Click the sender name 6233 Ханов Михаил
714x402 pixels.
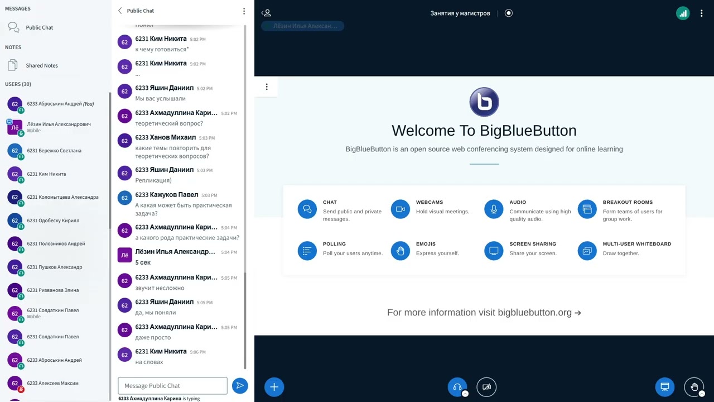[166, 137]
